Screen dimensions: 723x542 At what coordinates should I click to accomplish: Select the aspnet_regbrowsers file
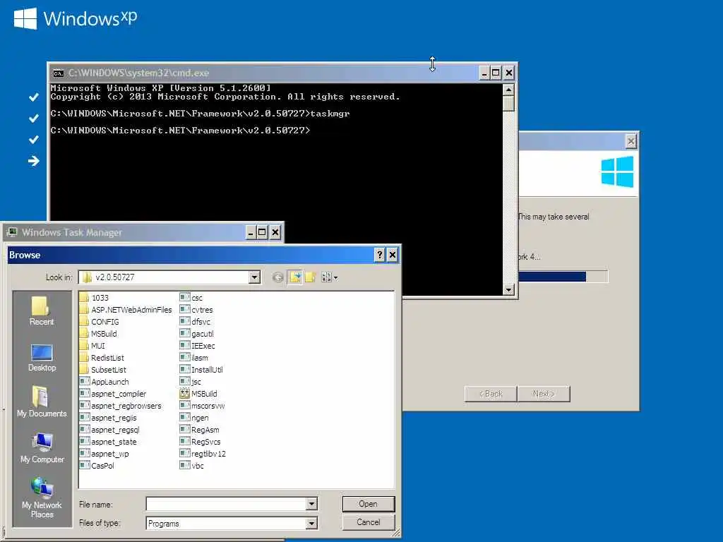click(121, 406)
